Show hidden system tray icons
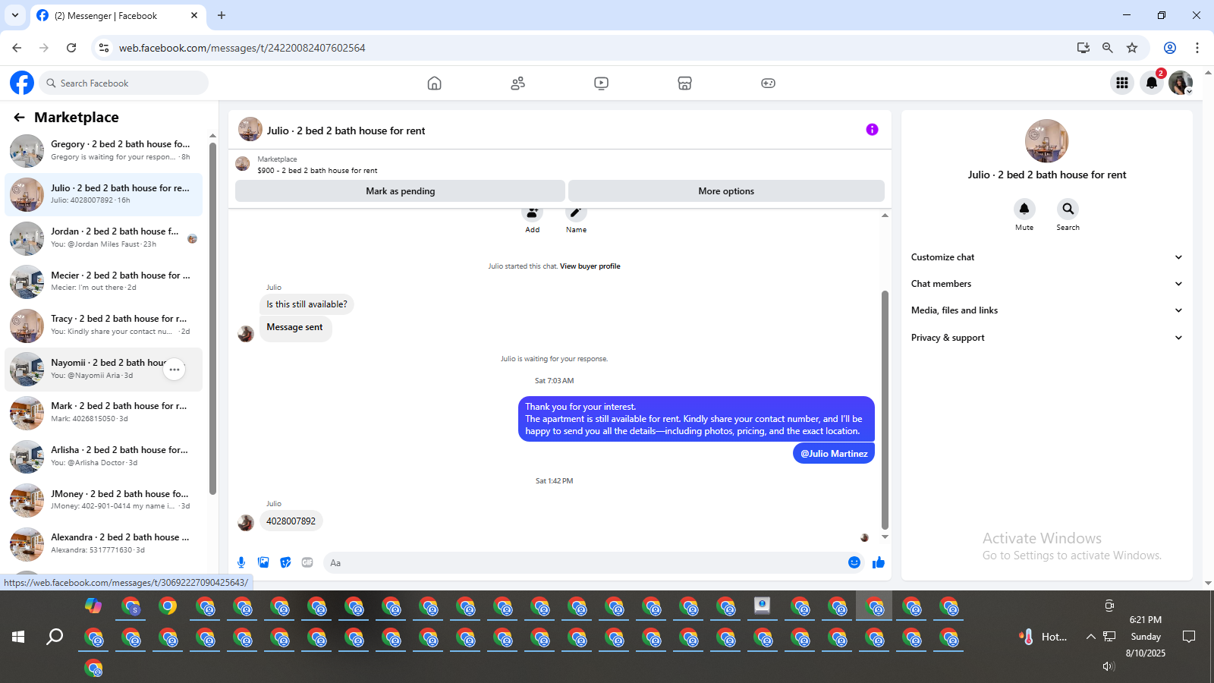1214x683 pixels. 1090,637
